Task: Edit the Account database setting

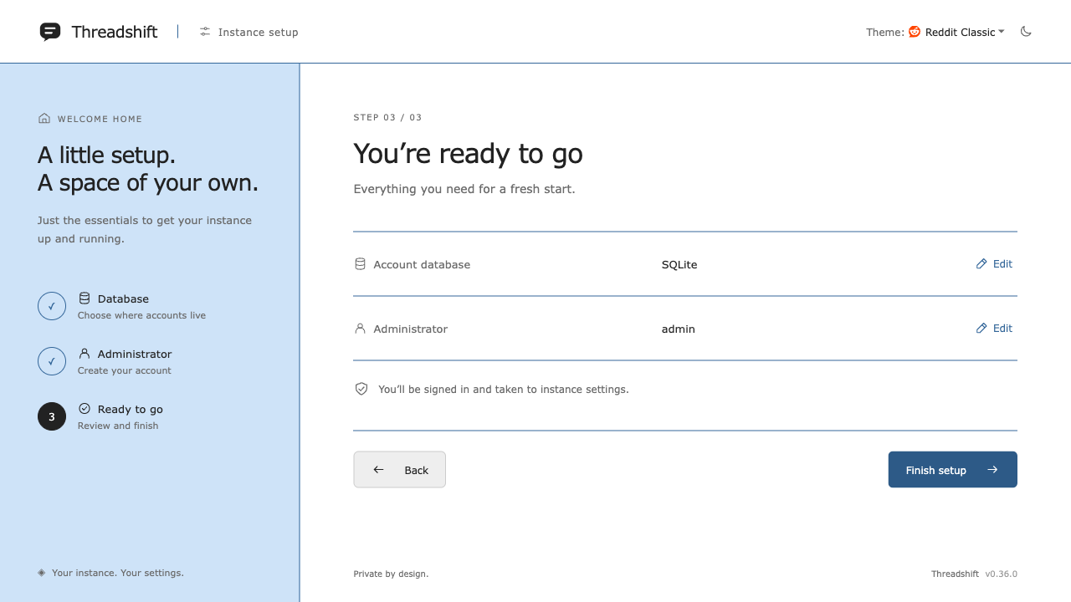Action: coord(994,263)
